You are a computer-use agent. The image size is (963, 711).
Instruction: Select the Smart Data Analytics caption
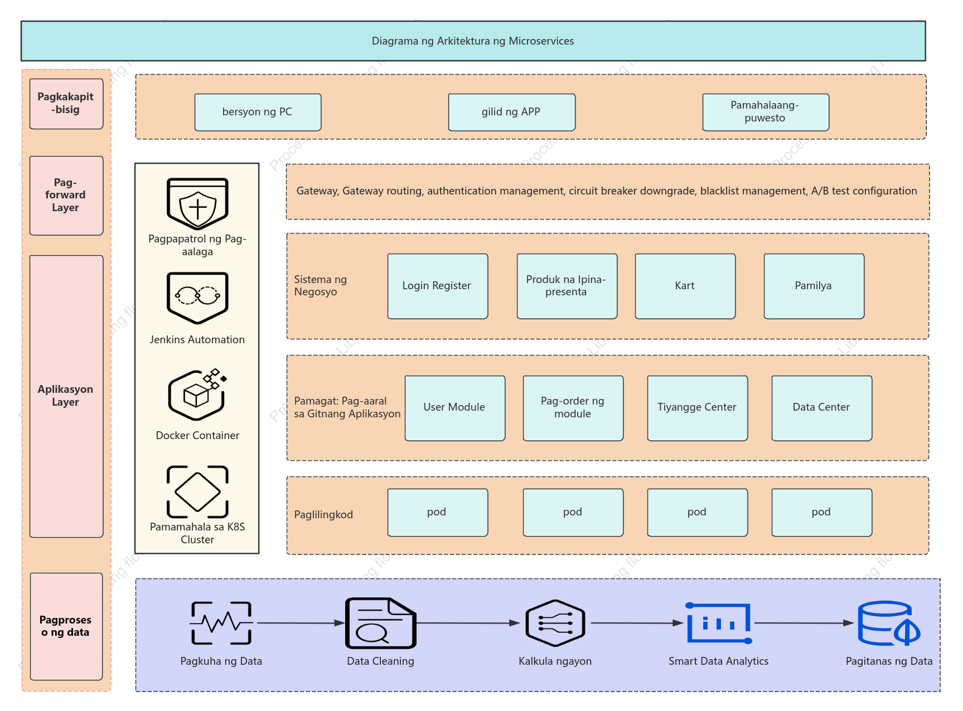(x=719, y=661)
